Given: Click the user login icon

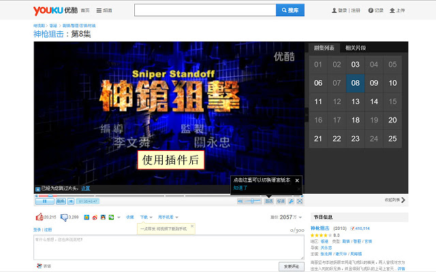Looking at the screenshot, I should click(334, 11).
